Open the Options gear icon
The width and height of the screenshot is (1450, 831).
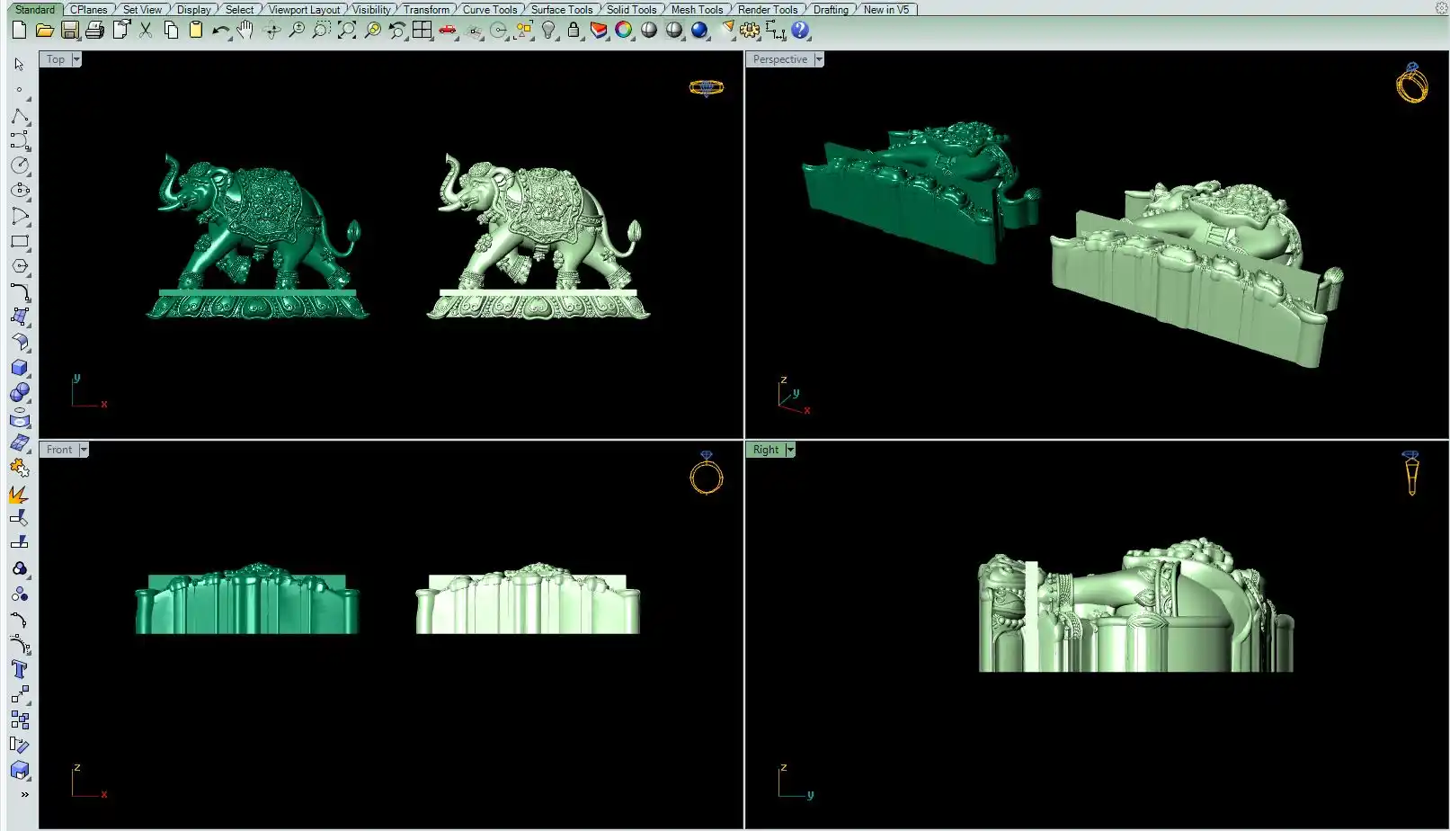[x=750, y=31]
